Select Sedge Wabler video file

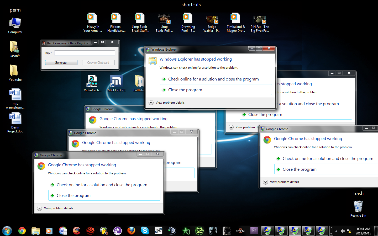212,24
